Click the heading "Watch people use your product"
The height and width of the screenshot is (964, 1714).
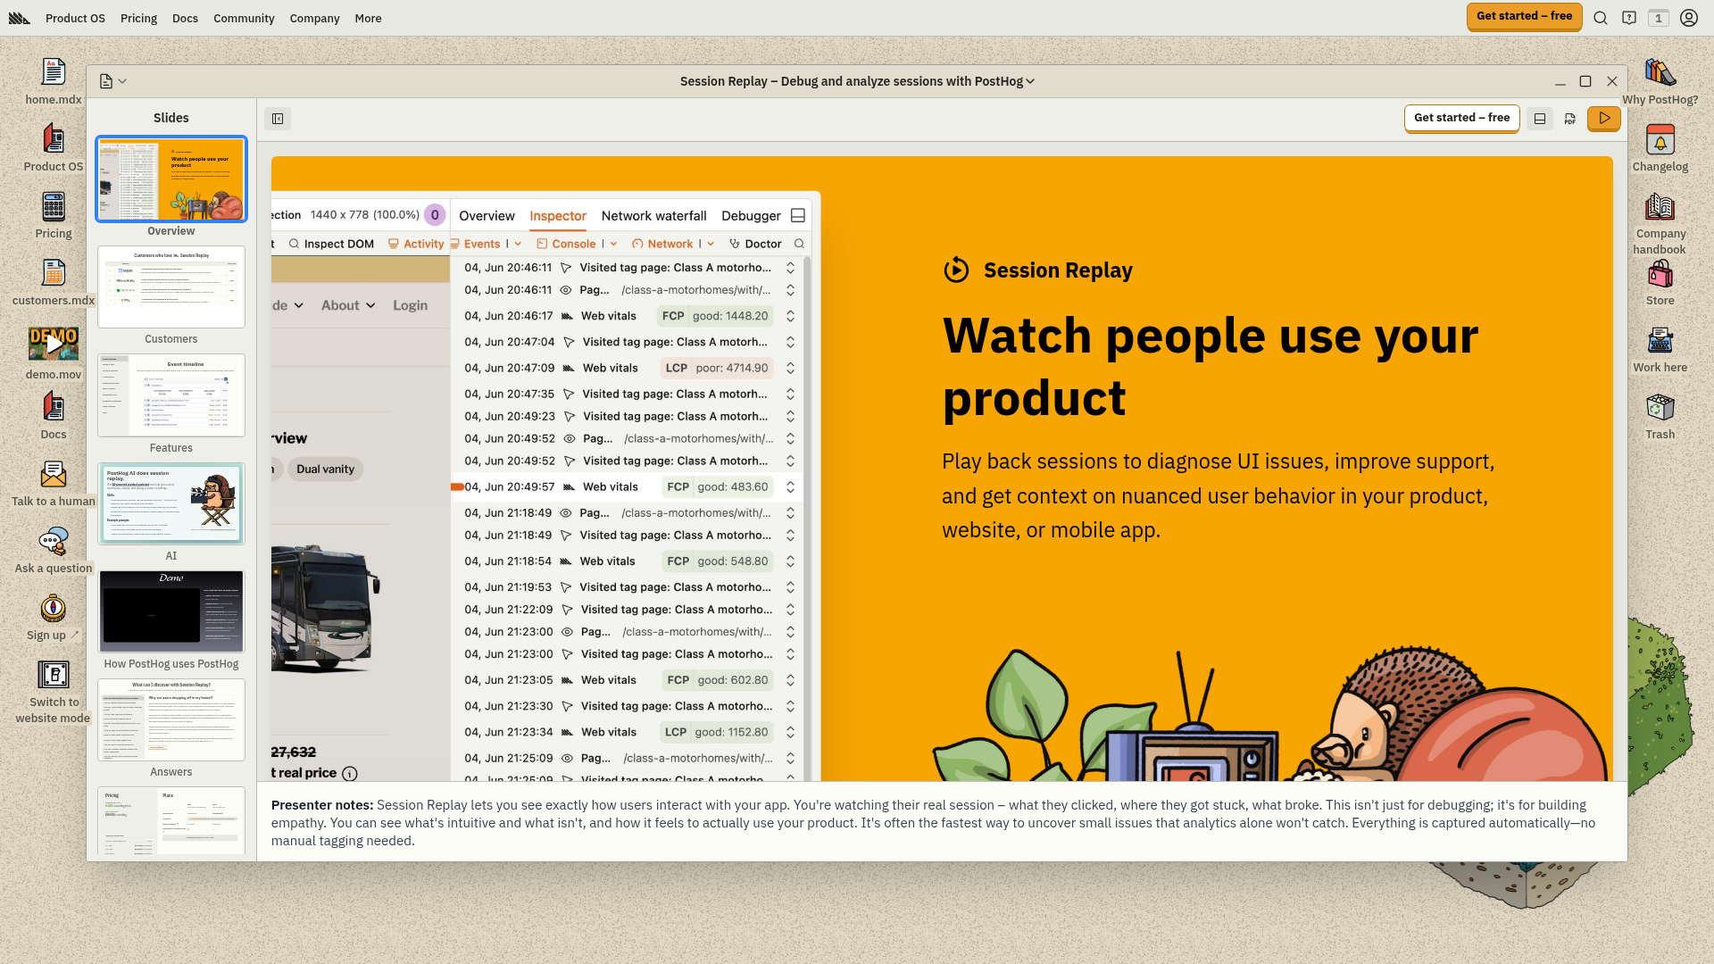[x=1211, y=366]
